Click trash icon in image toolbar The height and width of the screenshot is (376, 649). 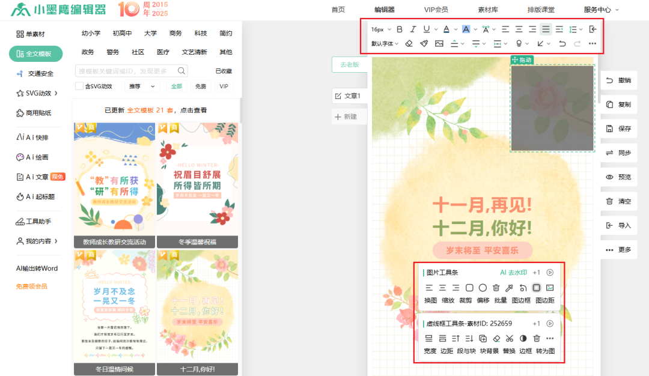click(496, 288)
